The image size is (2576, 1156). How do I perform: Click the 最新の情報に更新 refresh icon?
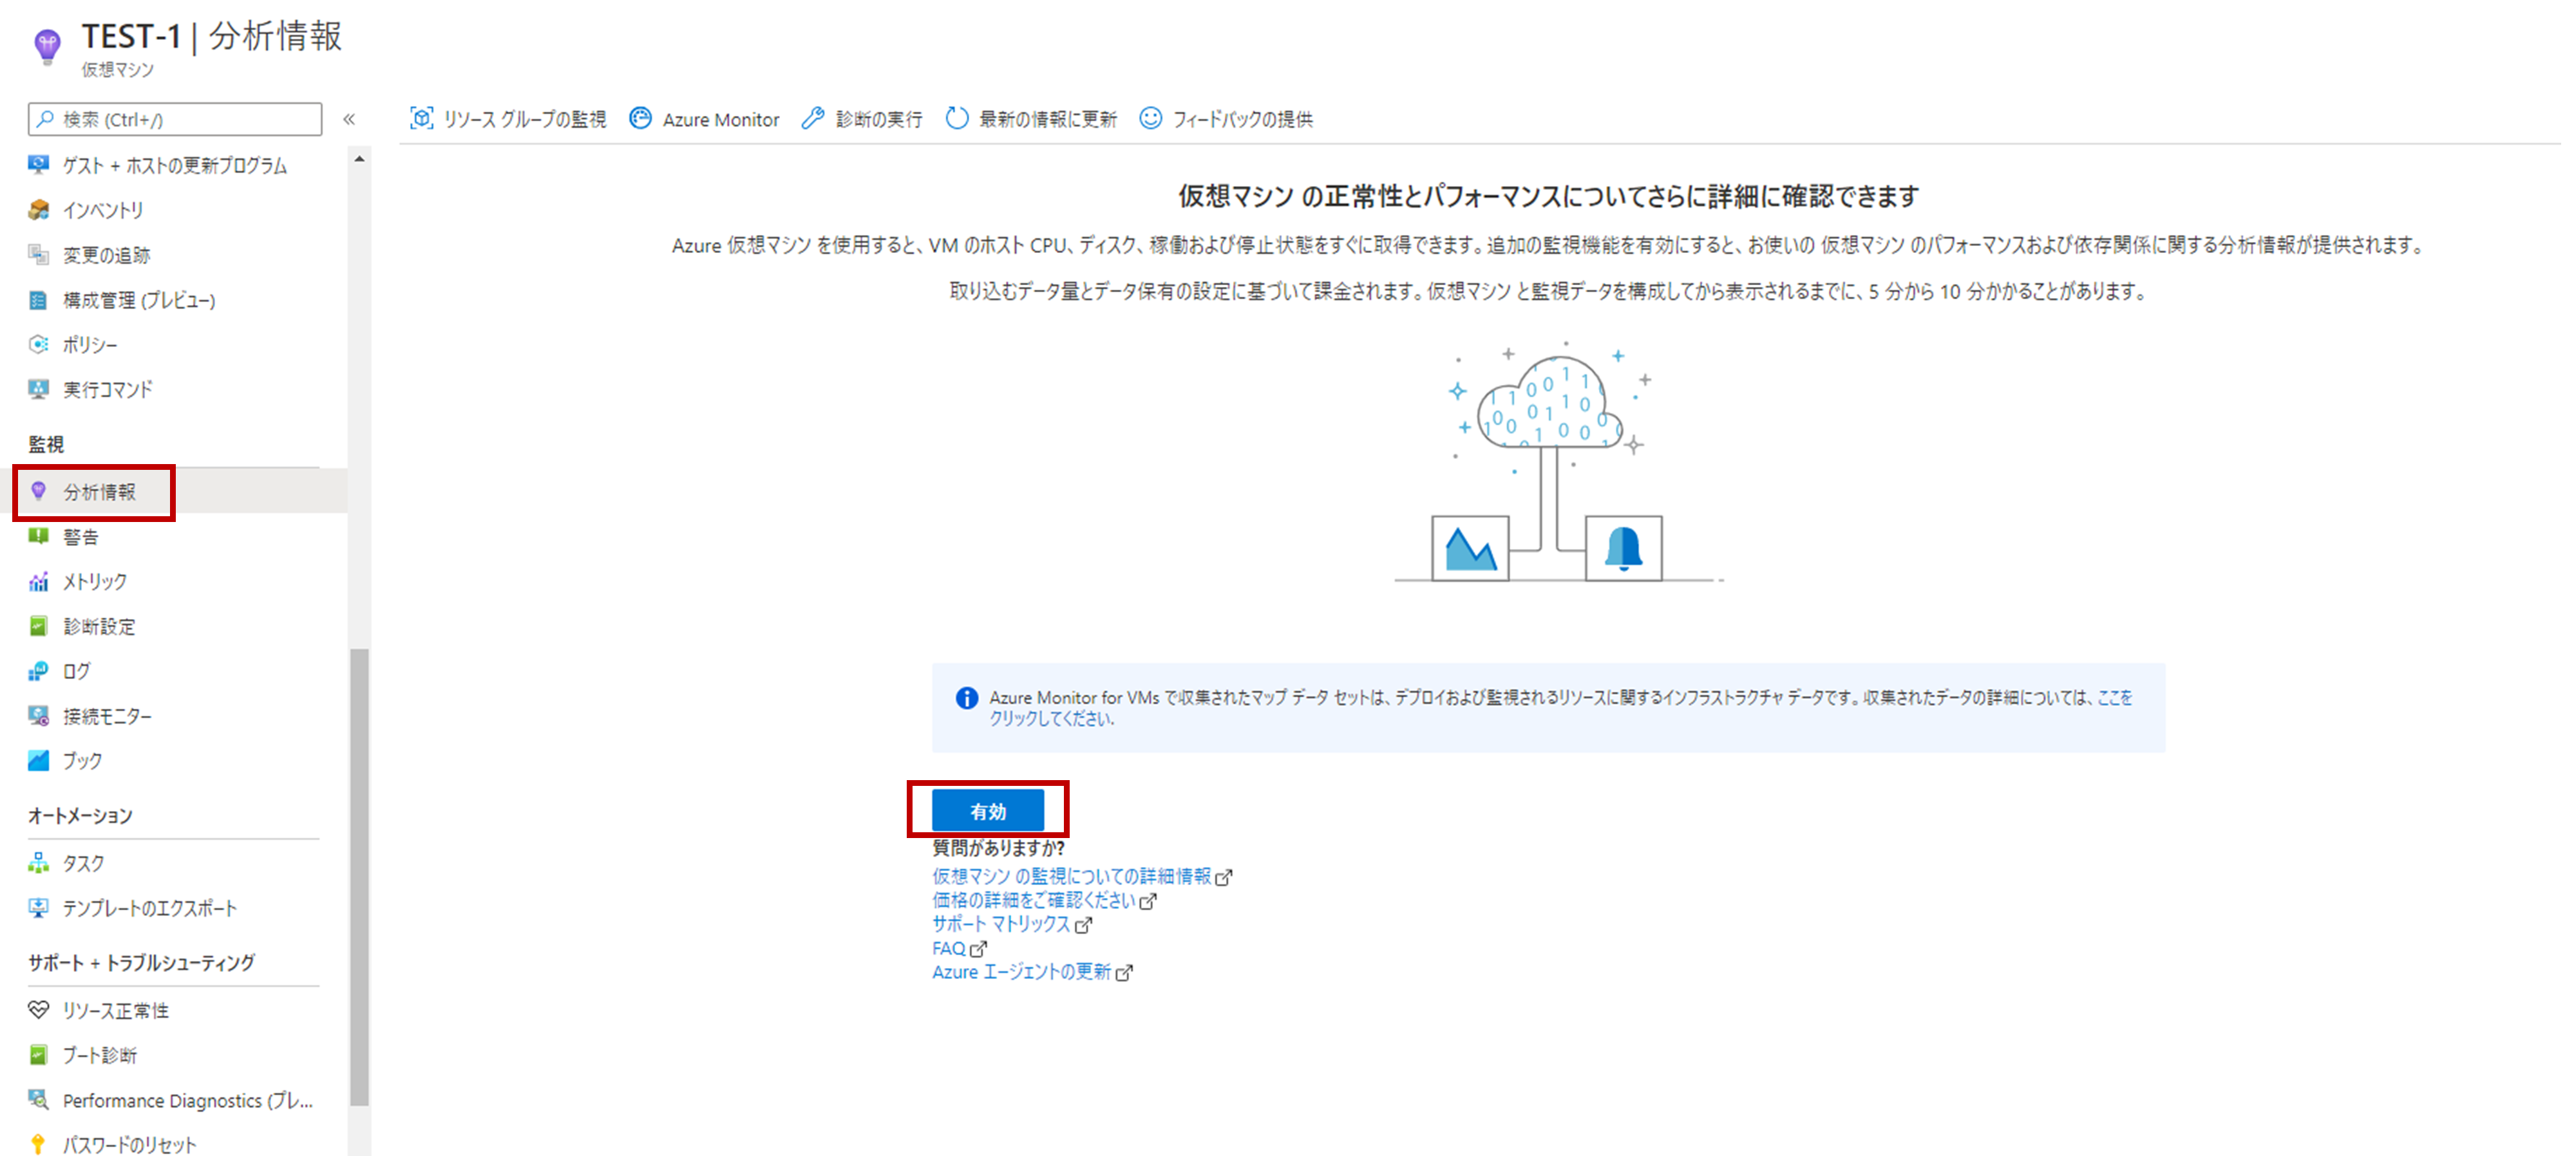pos(957,119)
